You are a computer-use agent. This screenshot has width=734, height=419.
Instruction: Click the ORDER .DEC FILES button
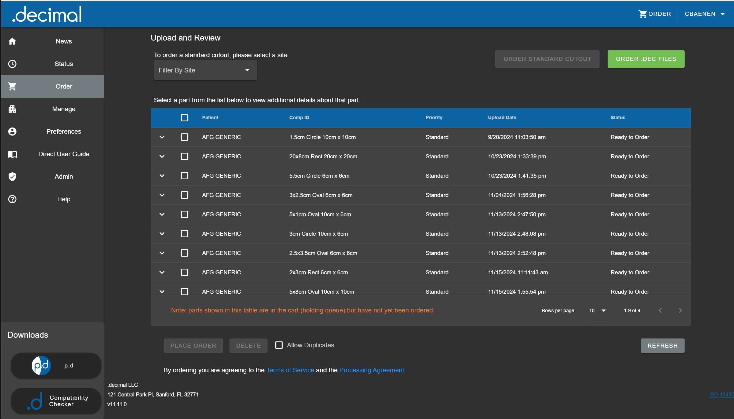(646, 59)
